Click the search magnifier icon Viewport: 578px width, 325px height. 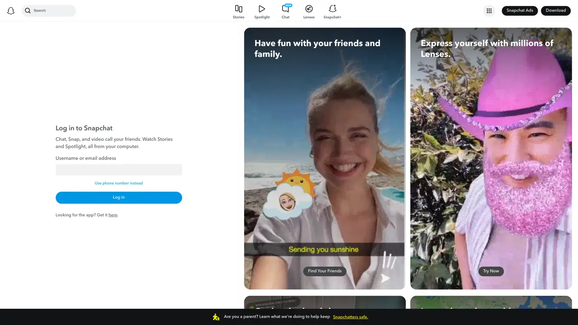coord(28,10)
